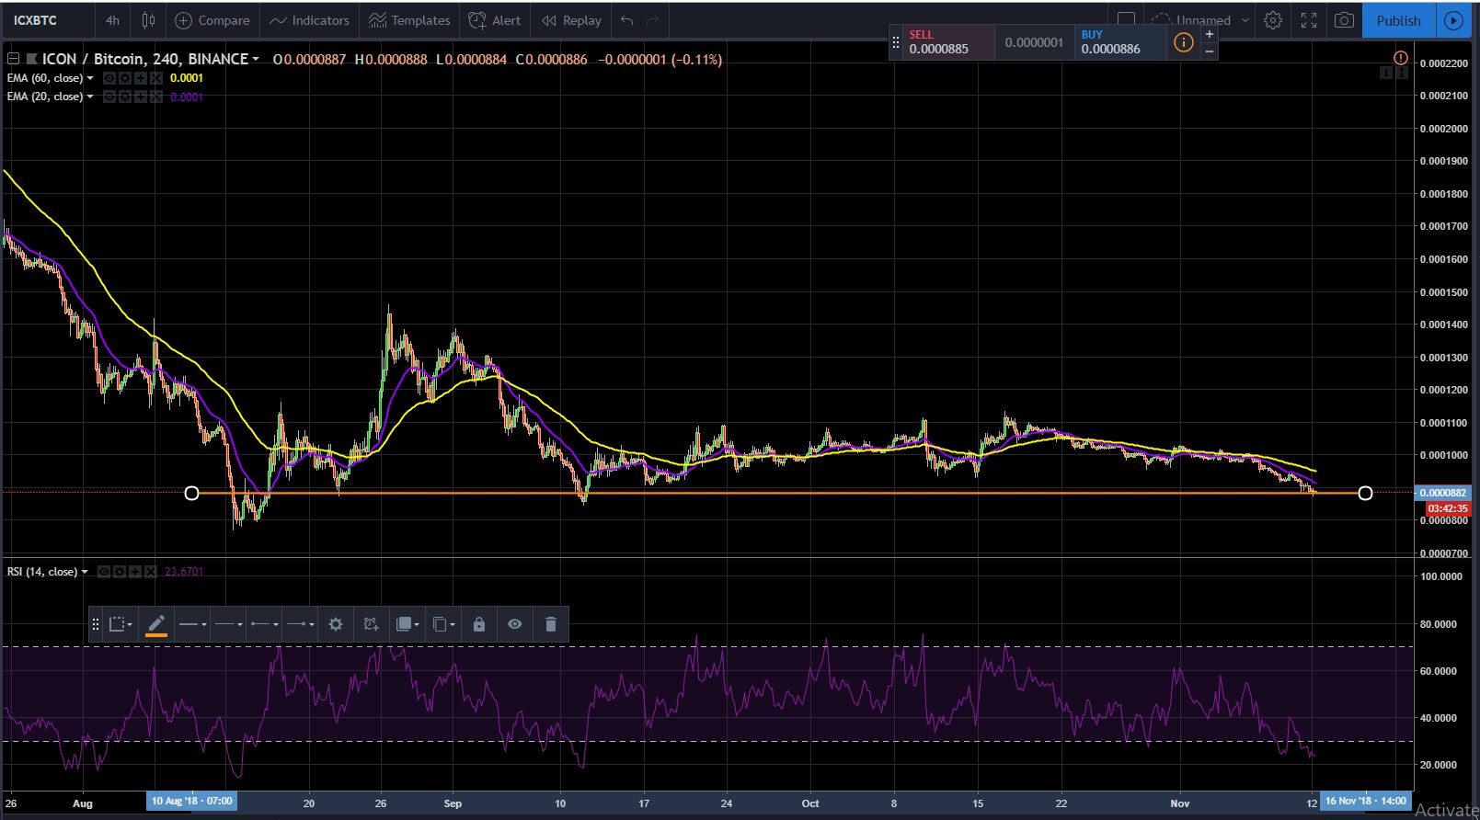
Task: Open drawing settings gear in floating toolbar
Action: 336,624
